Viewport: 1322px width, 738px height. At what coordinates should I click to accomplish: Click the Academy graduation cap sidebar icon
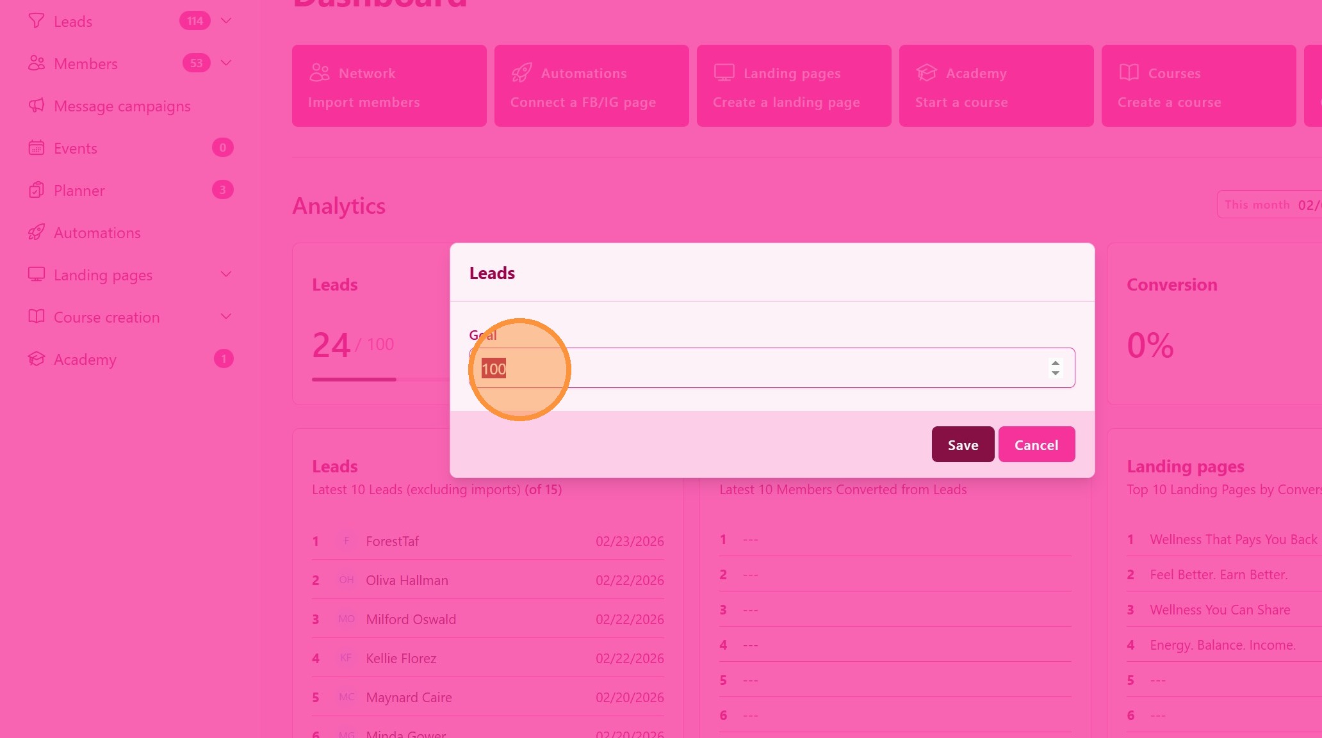pos(37,359)
